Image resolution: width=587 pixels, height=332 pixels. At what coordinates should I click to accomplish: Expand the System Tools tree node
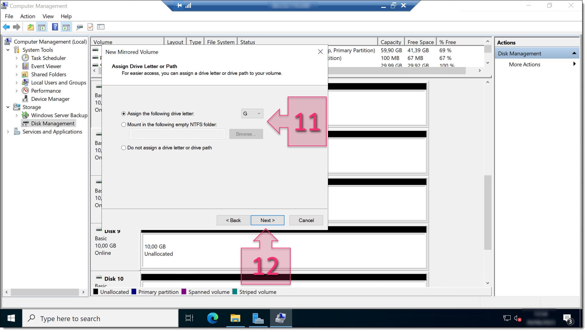coord(9,50)
